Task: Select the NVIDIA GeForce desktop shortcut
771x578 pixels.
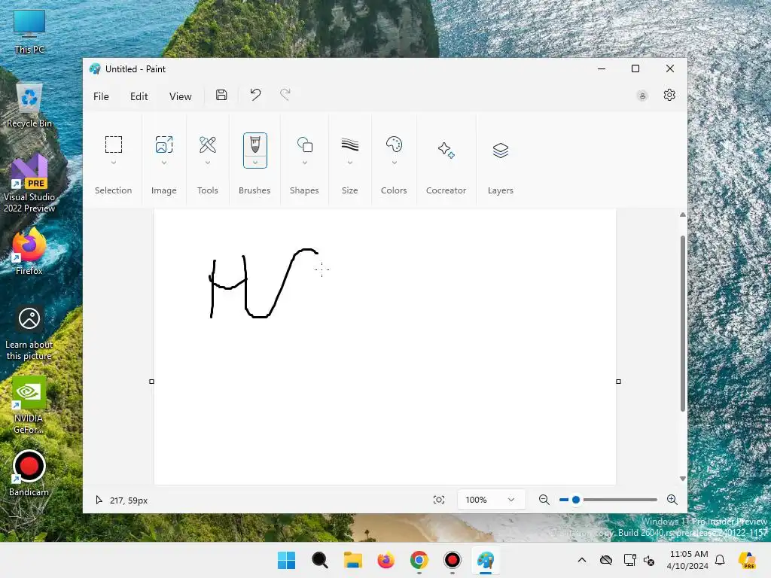Action: 29,405
